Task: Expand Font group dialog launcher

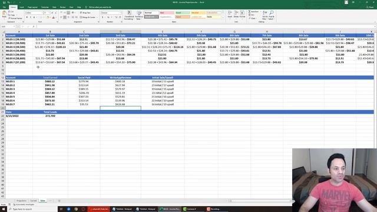Action: 57,22
